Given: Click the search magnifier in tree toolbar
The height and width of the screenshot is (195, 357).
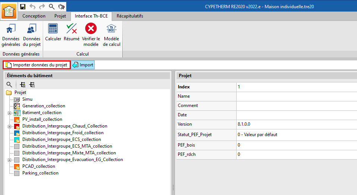Looking at the screenshot, I should click(9, 85).
